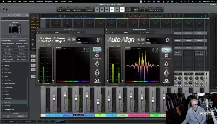Click the plugin browser search field
The image size is (217, 124).
tap(15, 18)
